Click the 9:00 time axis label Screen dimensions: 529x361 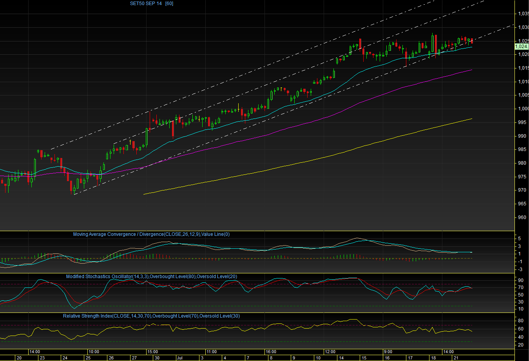click(x=388, y=352)
